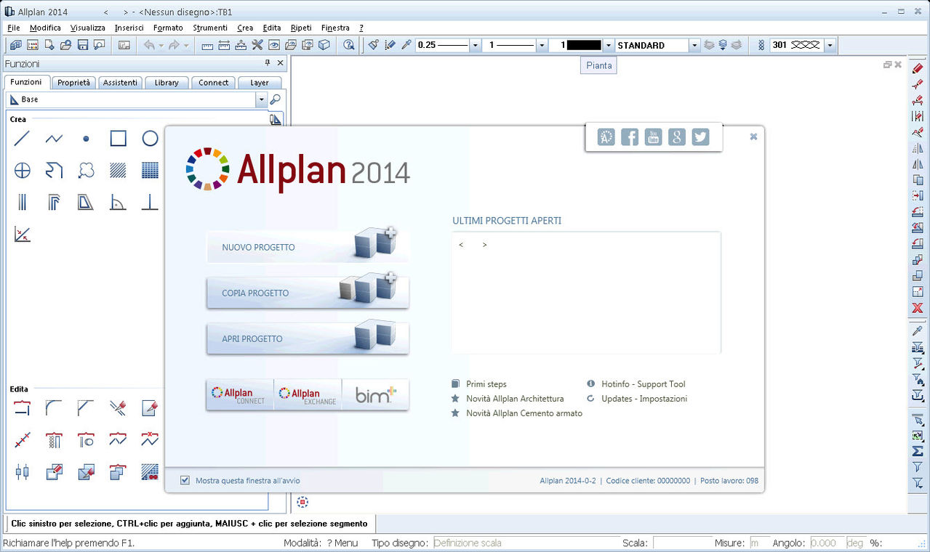The height and width of the screenshot is (552, 930).
Task: Toggle 'Mostra questa finestra all'avvio' checkbox
Action: point(185,480)
